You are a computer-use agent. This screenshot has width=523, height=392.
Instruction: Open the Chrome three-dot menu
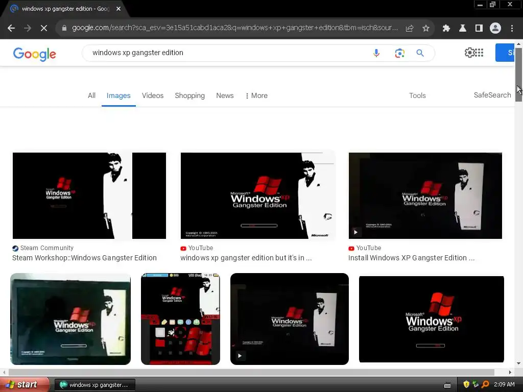coord(512,29)
